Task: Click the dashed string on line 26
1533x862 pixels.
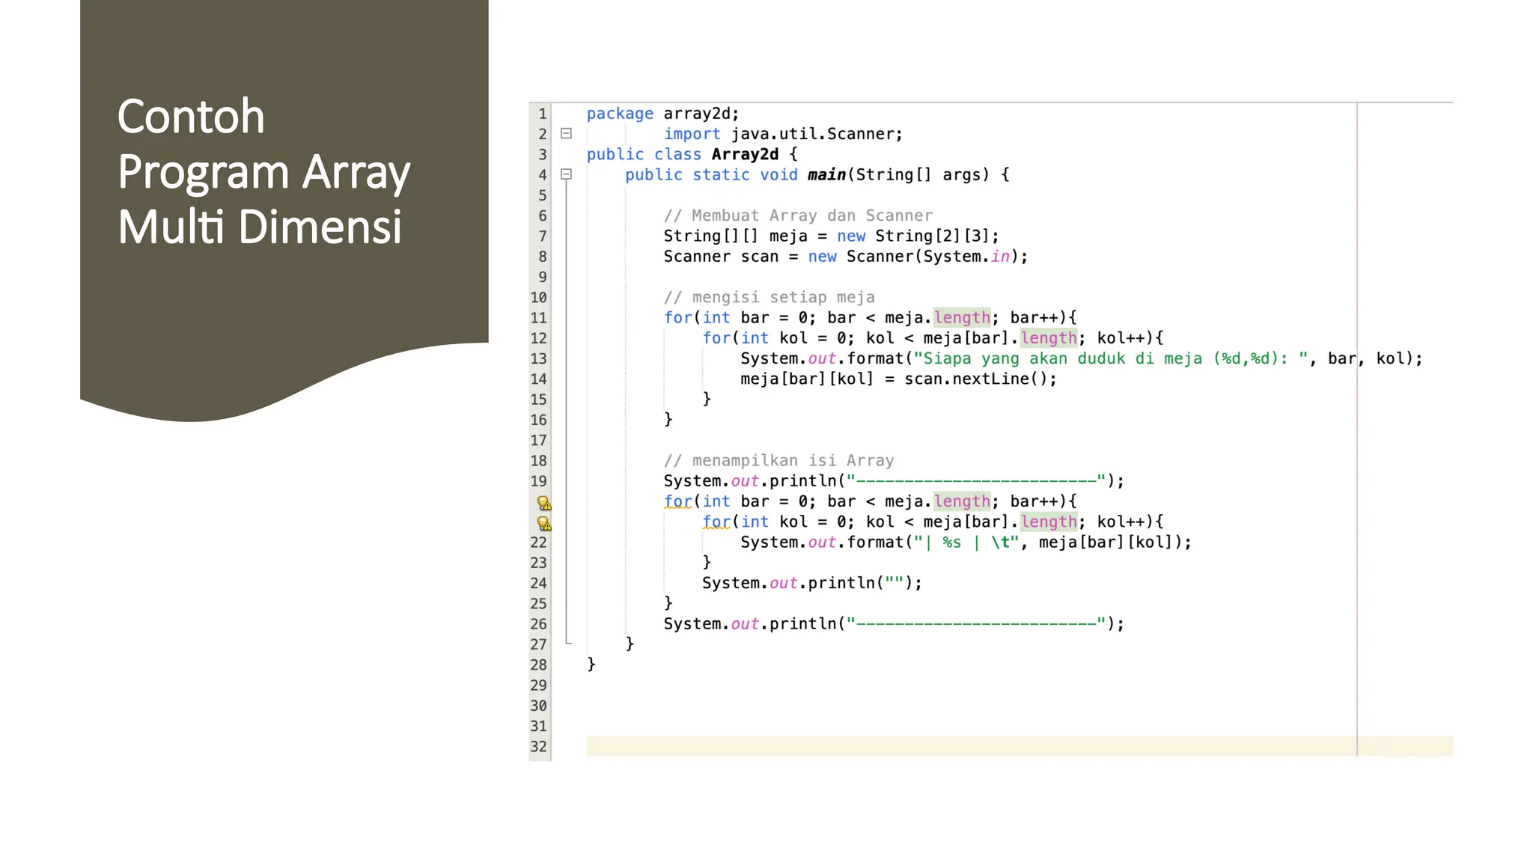Action: (x=976, y=623)
